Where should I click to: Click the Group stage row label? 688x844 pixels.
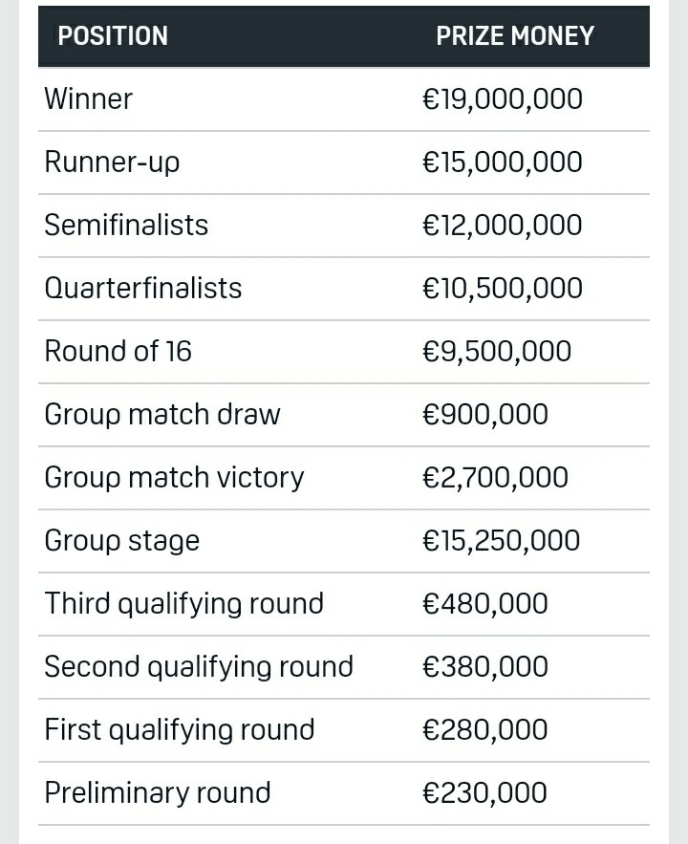[x=122, y=541]
